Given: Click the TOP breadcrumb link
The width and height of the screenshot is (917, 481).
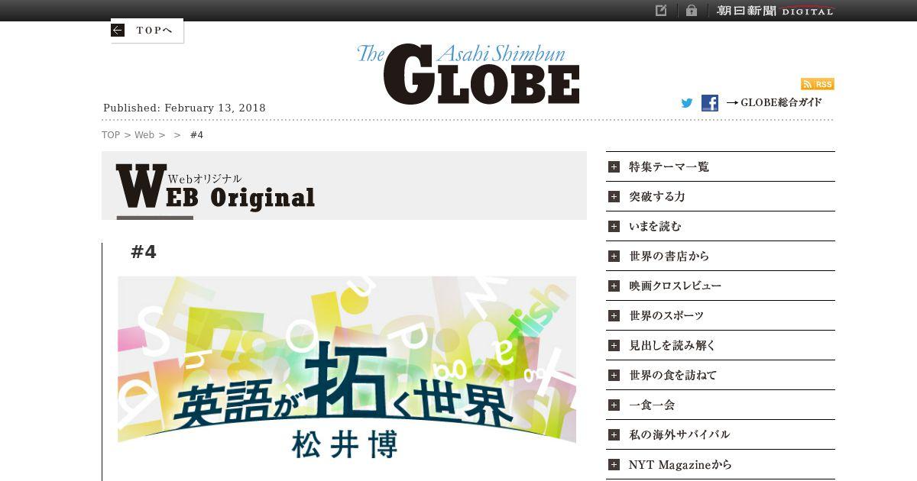Looking at the screenshot, I should 111,135.
